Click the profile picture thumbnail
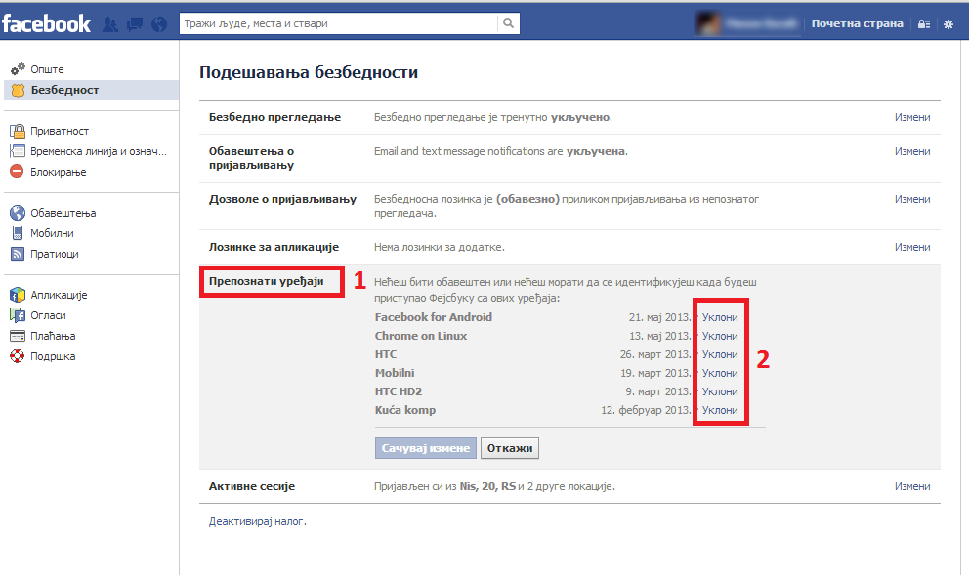 (x=708, y=23)
